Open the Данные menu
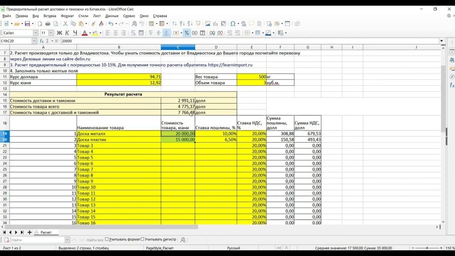This screenshot has height=256, width=455. coord(112,16)
